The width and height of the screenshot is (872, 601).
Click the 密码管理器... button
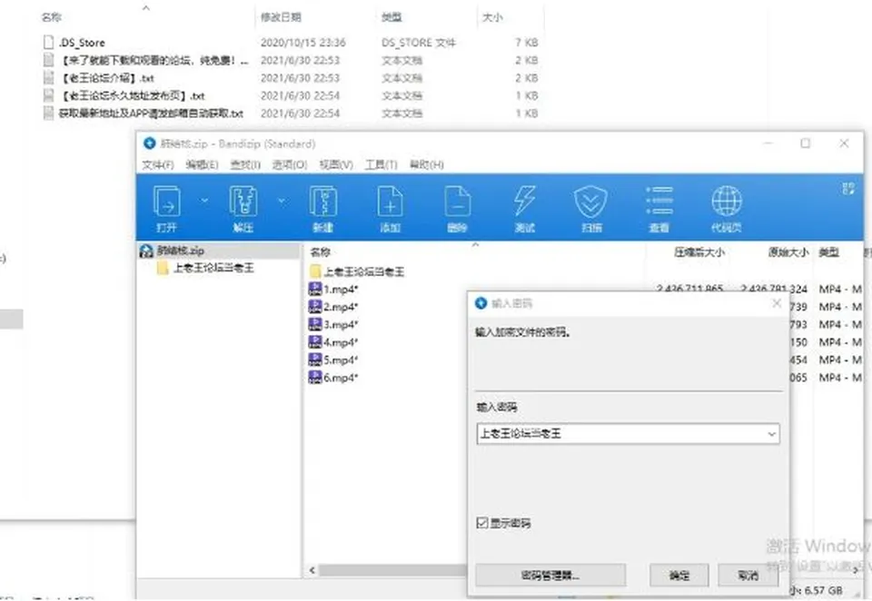tap(550, 575)
